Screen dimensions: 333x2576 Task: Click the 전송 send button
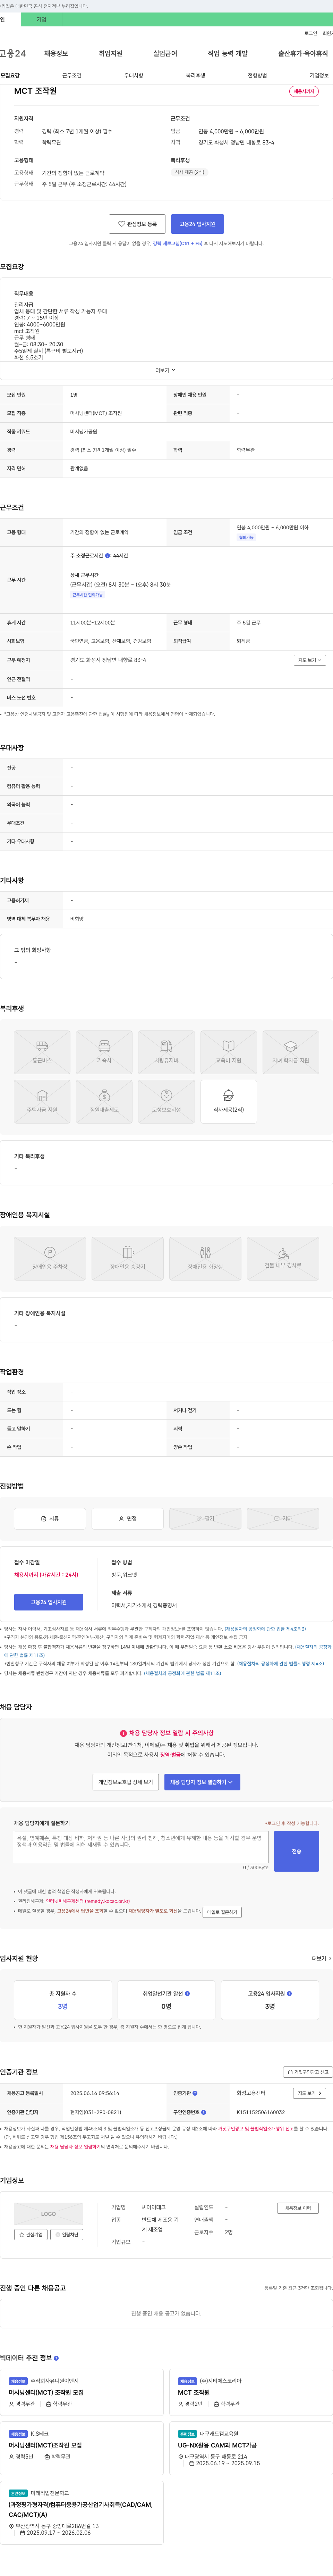[x=296, y=1851]
